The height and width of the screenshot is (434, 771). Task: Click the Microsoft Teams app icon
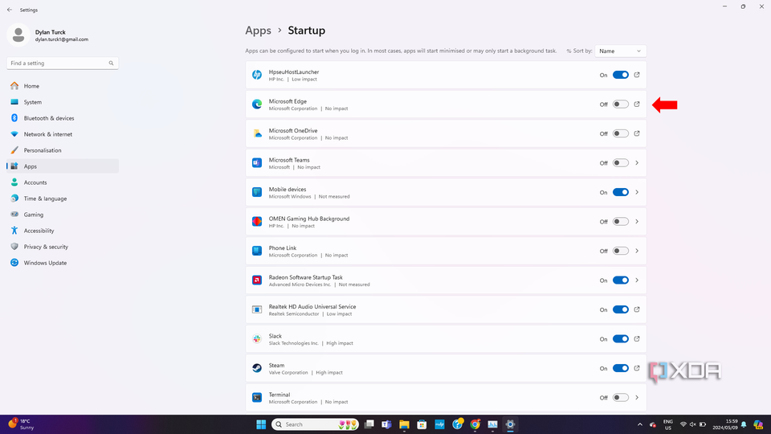tap(257, 163)
